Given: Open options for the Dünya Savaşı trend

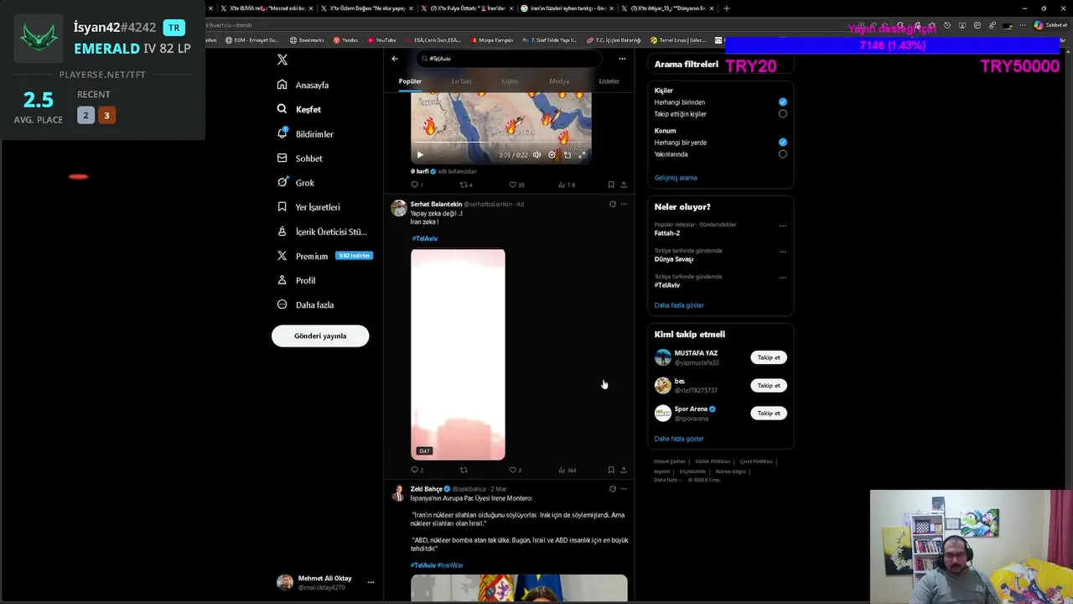Looking at the screenshot, I should (783, 252).
